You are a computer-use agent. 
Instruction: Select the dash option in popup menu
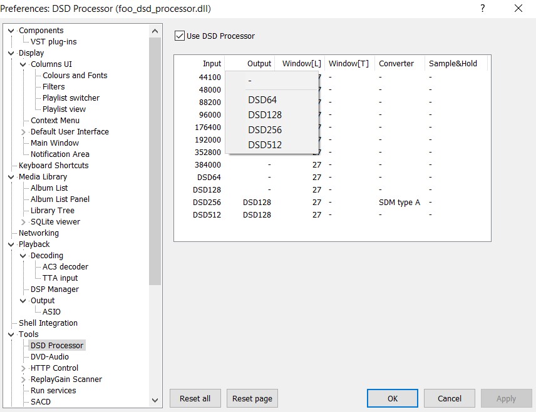(x=250, y=81)
